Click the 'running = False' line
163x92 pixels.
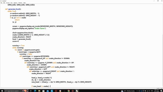pos(26,54)
